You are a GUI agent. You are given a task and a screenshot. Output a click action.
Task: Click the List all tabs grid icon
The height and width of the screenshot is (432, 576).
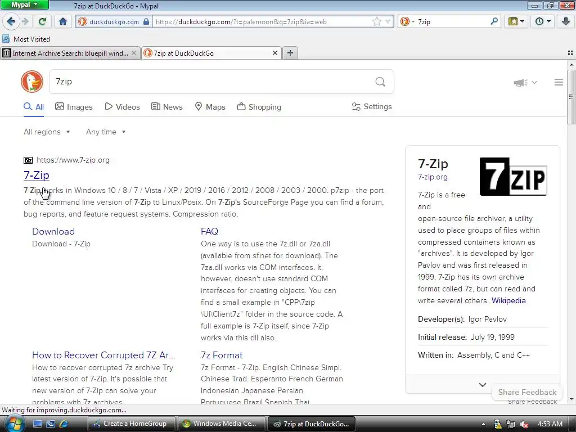570,53
